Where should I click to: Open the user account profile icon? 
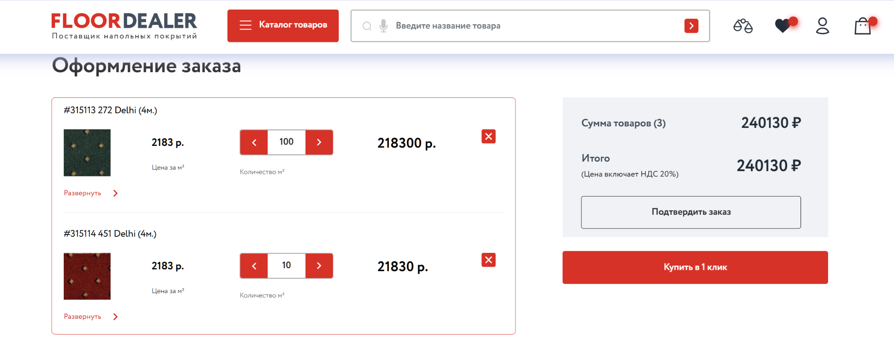point(822,26)
